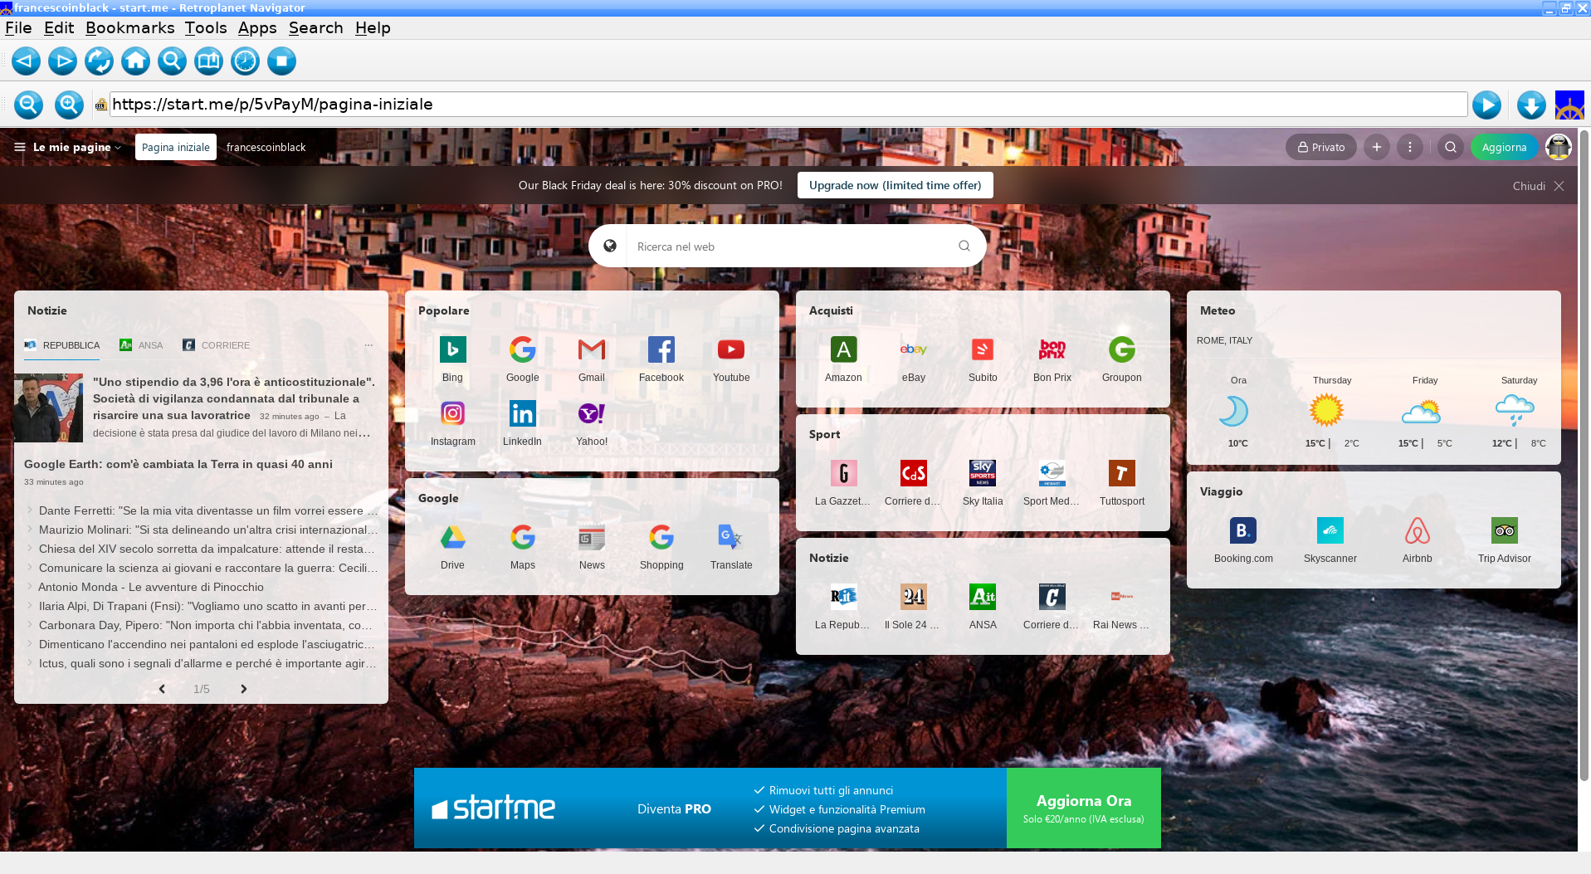Click Upgrade now (limited time offer)
This screenshot has height=874, width=1591.
[895, 185]
